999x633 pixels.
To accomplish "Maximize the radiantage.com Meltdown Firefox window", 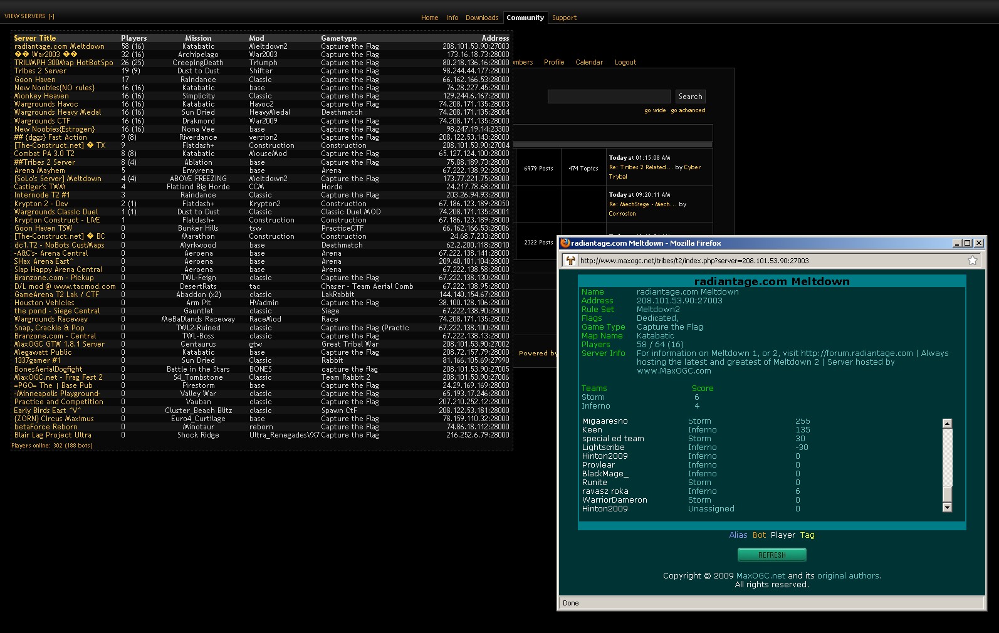I will pyautogui.click(x=968, y=243).
